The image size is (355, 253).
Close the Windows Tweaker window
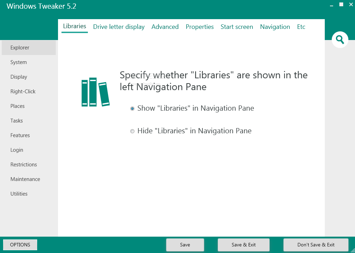[x=351, y=4]
